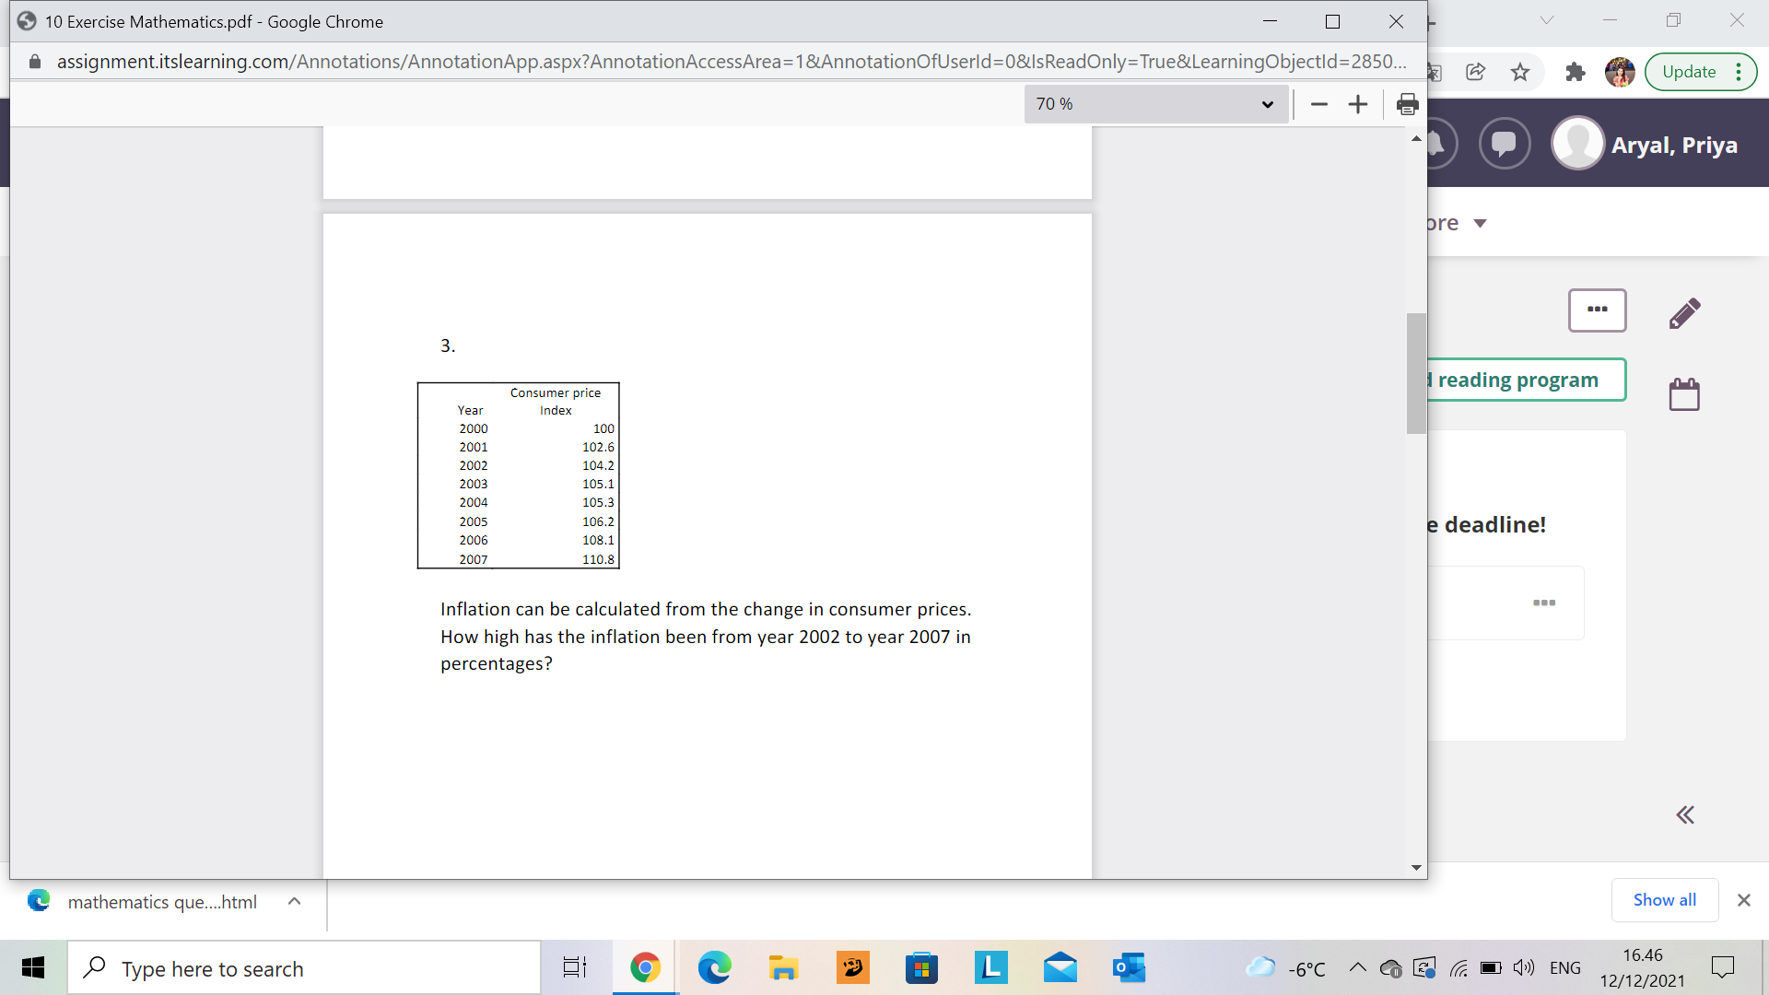Open the print dialog for the PDF
1769x995 pixels.
click(1407, 104)
